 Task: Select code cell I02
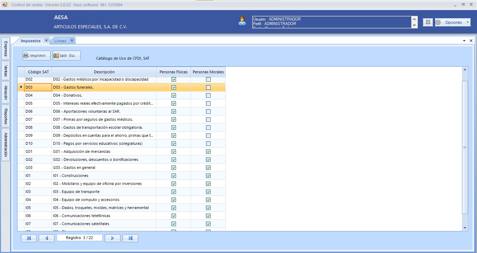tap(38, 184)
